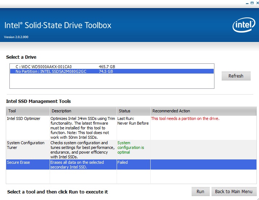Screen dimensions: 259x200
Task: Go Back to Main Menu
Action: (x=234, y=191)
